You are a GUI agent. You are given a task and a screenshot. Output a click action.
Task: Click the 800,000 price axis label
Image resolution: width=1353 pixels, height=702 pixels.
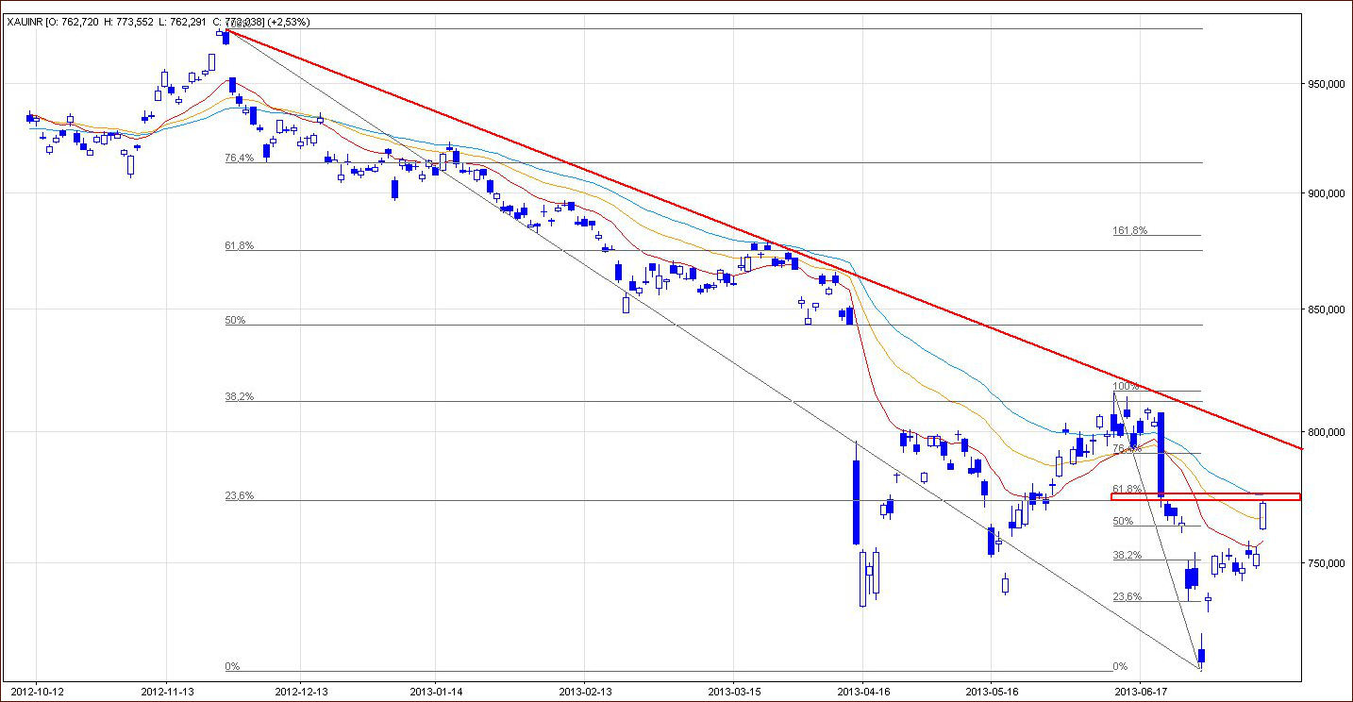pyautogui.click(x=1325, y=432)
